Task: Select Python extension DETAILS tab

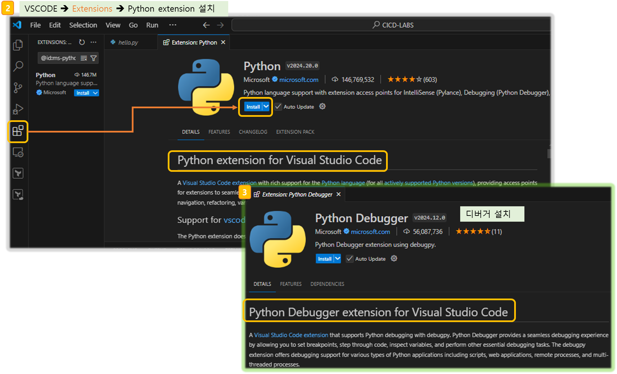Action: [191, 132]
